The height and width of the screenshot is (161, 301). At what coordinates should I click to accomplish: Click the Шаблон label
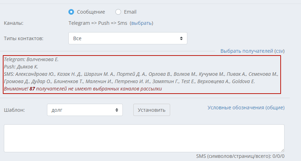[x=14, y=110]
